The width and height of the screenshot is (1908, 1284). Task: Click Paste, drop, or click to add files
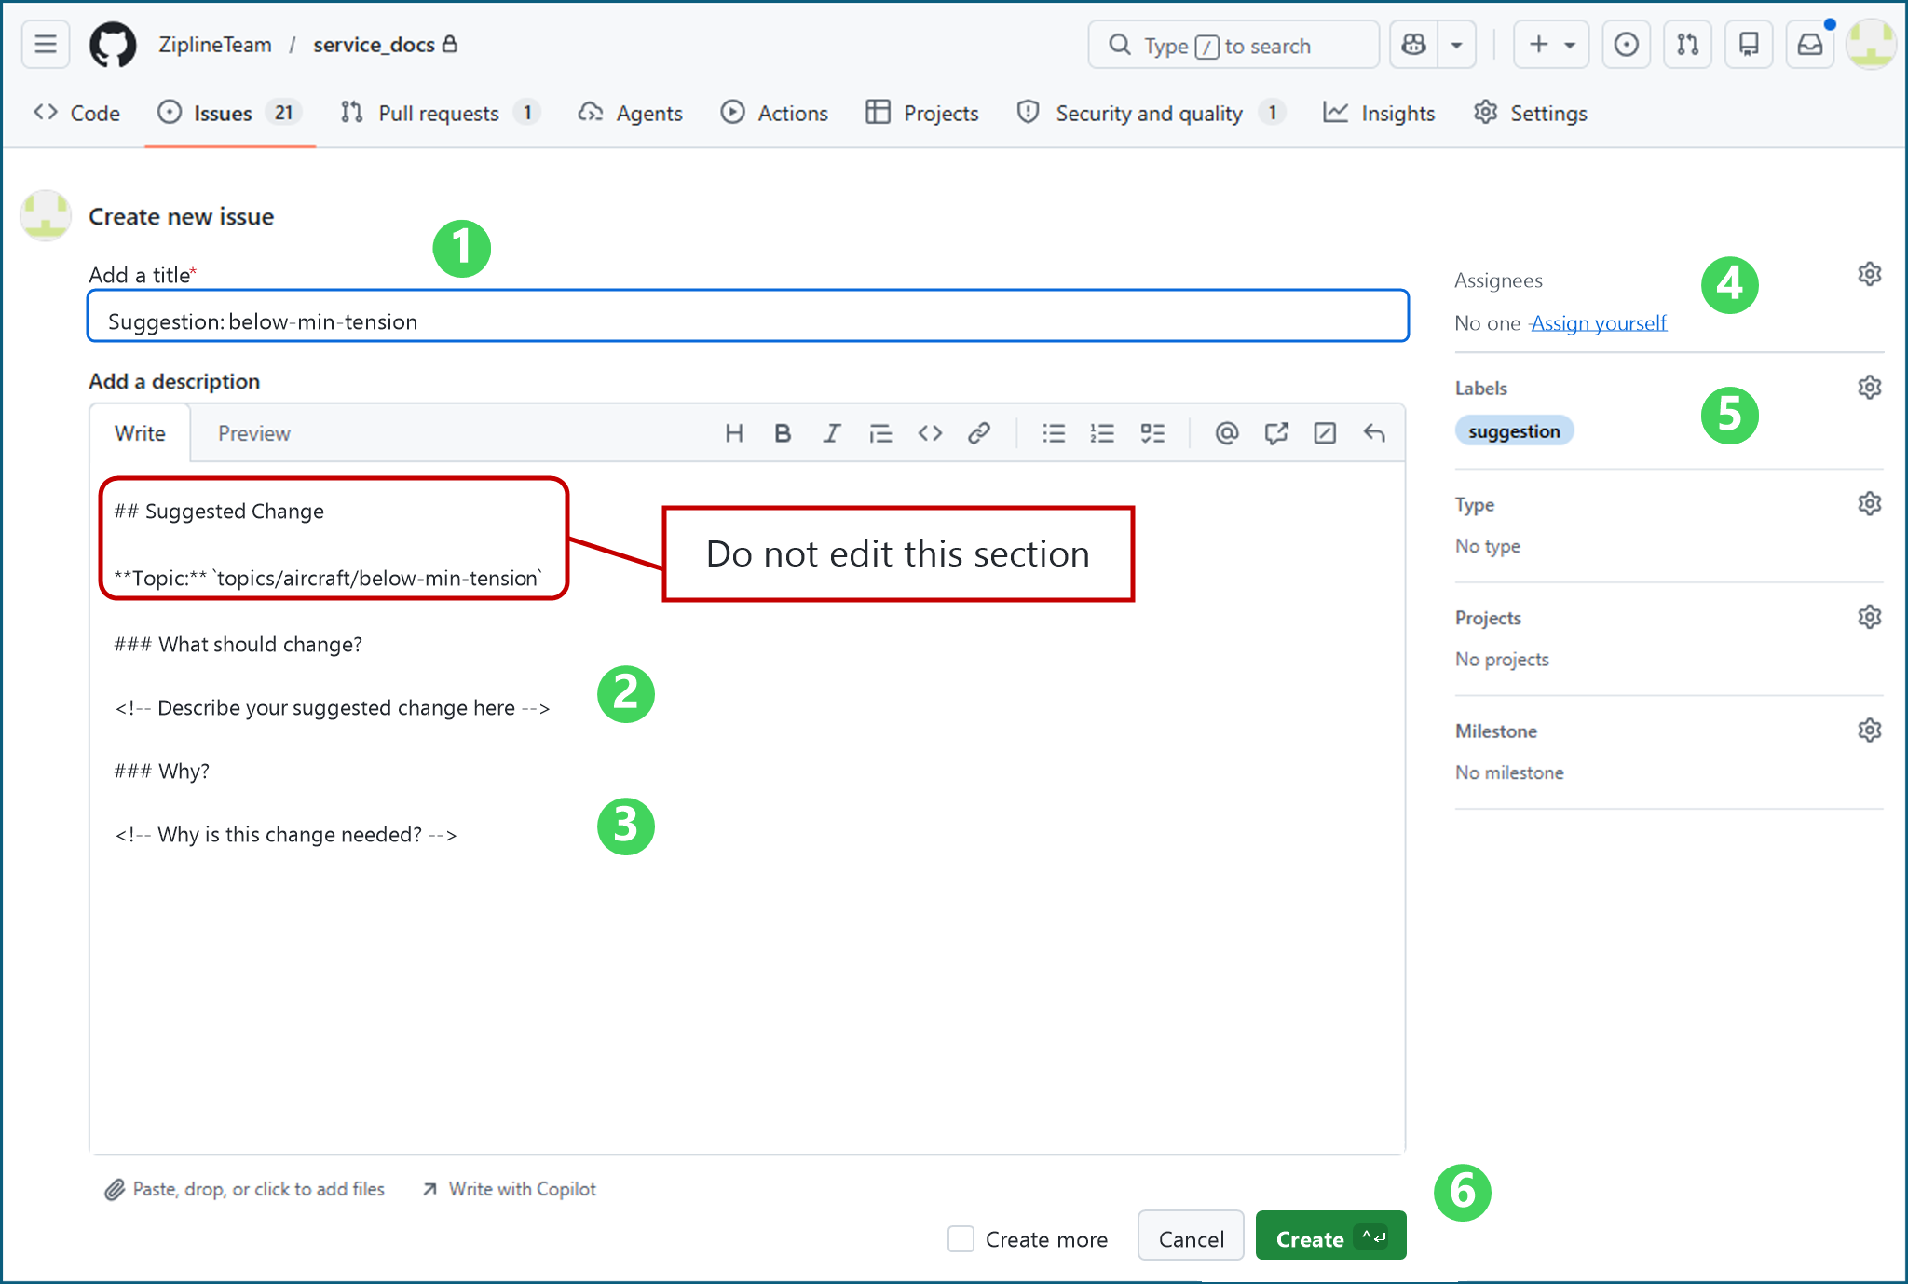pyautogui.click(x=245, y=1189)
